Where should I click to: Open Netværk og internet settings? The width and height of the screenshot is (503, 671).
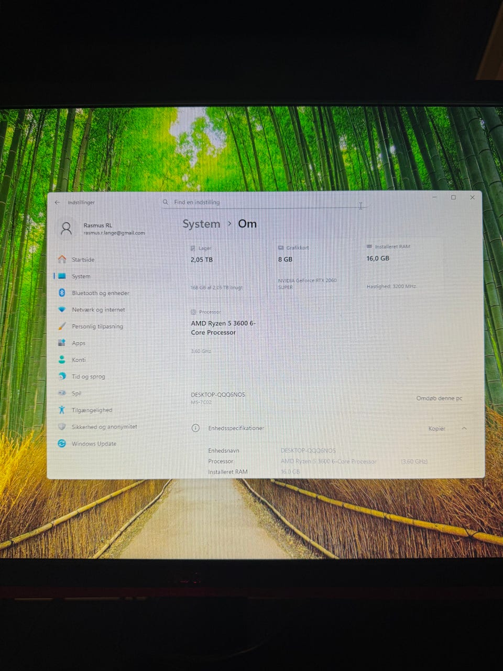point(99,310)
